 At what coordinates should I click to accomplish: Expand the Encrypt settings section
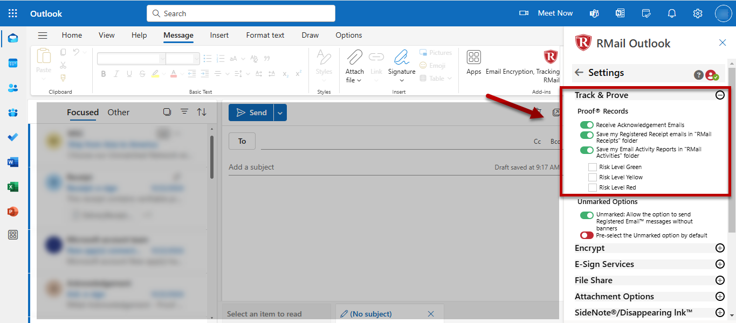click(x=719, y=248)
